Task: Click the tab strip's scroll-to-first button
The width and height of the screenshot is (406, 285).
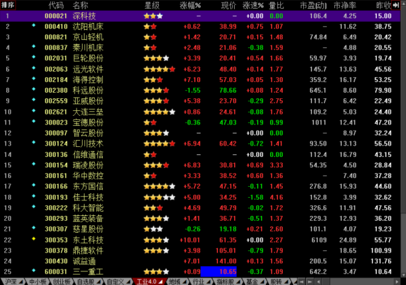Action: pos(301,282)
